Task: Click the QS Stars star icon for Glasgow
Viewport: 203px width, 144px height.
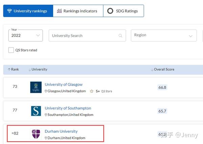Action: point(92,91)
